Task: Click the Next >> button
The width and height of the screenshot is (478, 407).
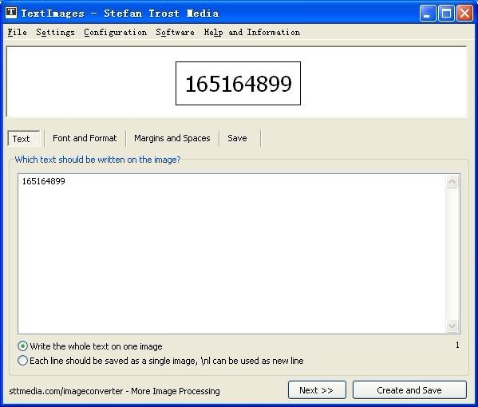Action: click(317, 390)
